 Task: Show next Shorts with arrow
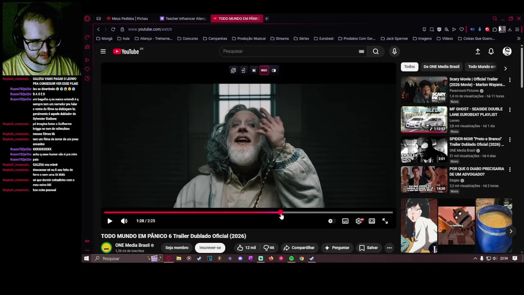coord(511,231)
